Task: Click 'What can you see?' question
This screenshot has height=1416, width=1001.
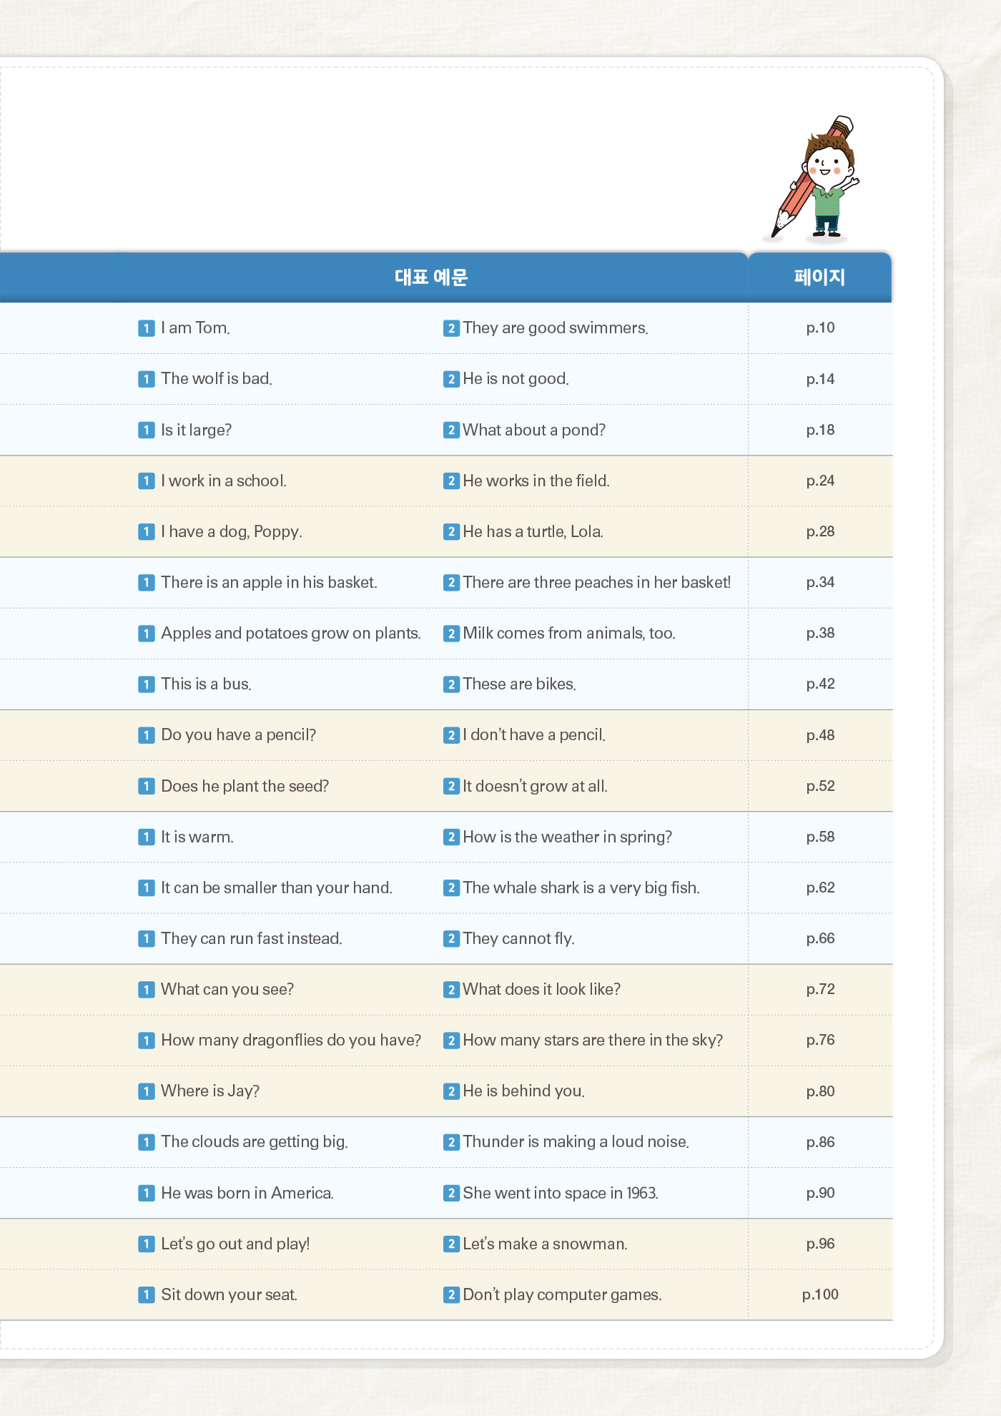Action: click(227, 989)
